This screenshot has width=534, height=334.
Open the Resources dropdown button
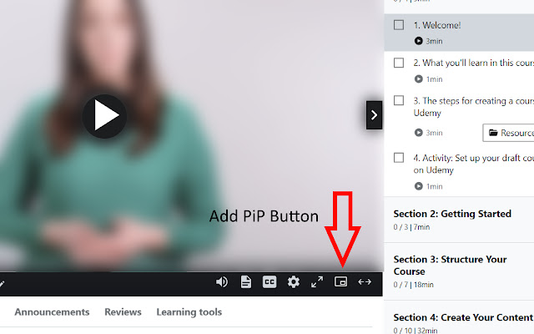508,133
